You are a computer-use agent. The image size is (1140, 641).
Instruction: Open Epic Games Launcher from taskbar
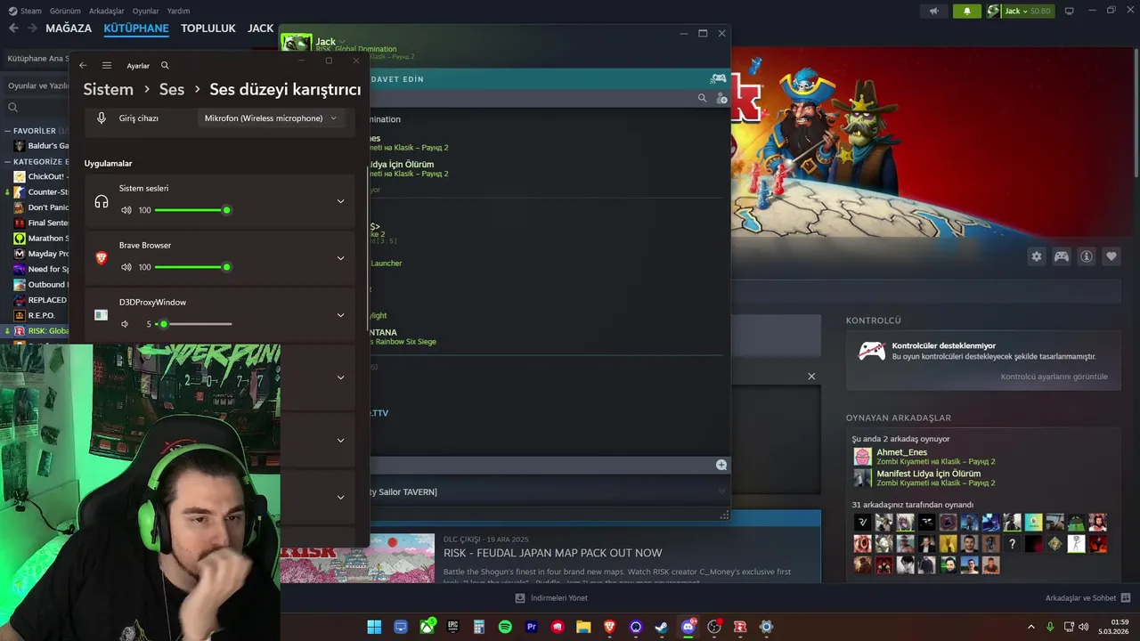click(452, 627)
